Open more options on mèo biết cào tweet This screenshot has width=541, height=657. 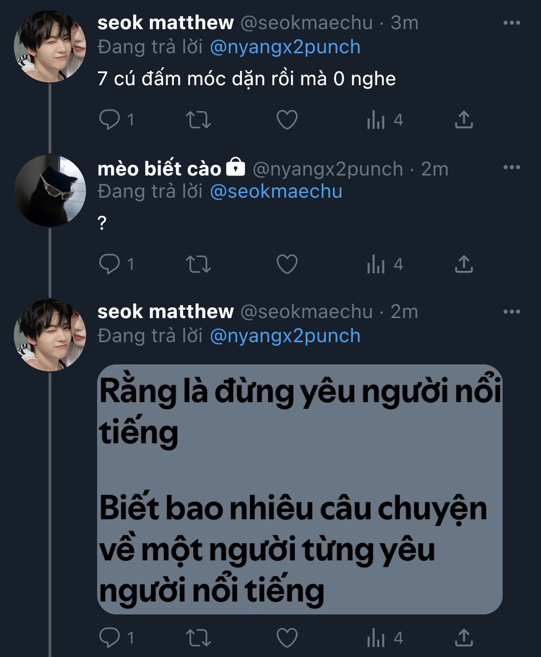tap(511, 168)
